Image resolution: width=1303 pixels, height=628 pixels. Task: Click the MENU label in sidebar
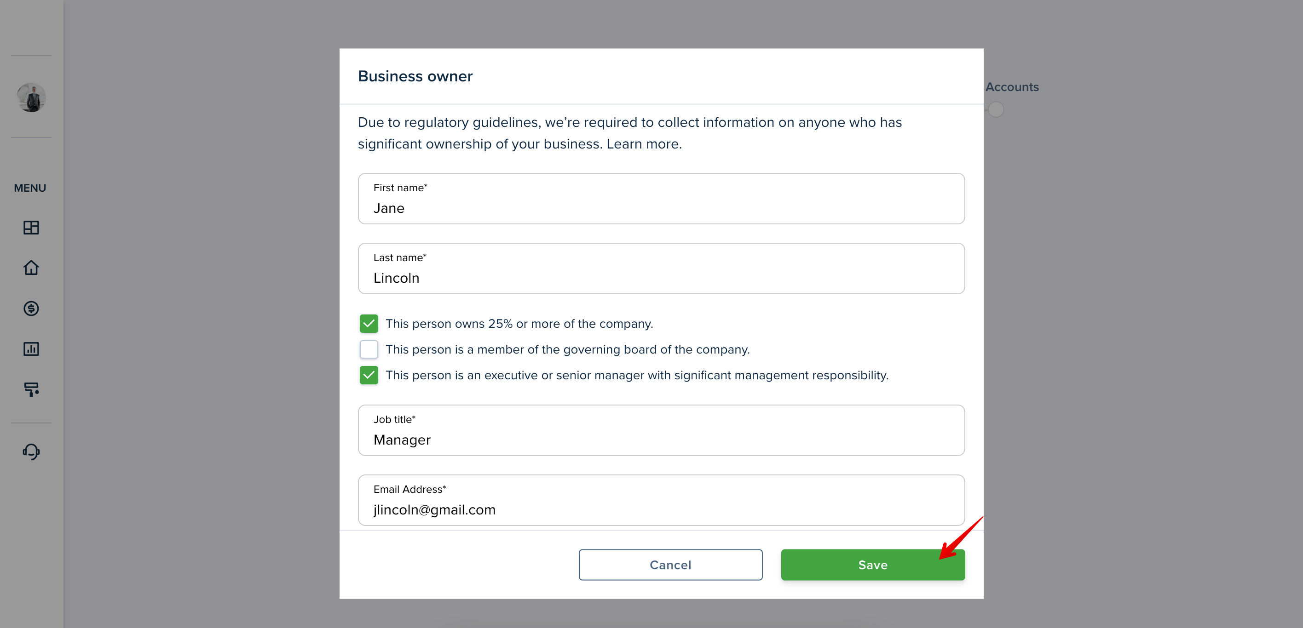click(30, 188)
